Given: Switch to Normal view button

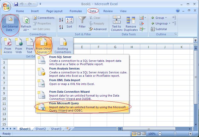Looking at the screenshot, I should click(134, 134).
